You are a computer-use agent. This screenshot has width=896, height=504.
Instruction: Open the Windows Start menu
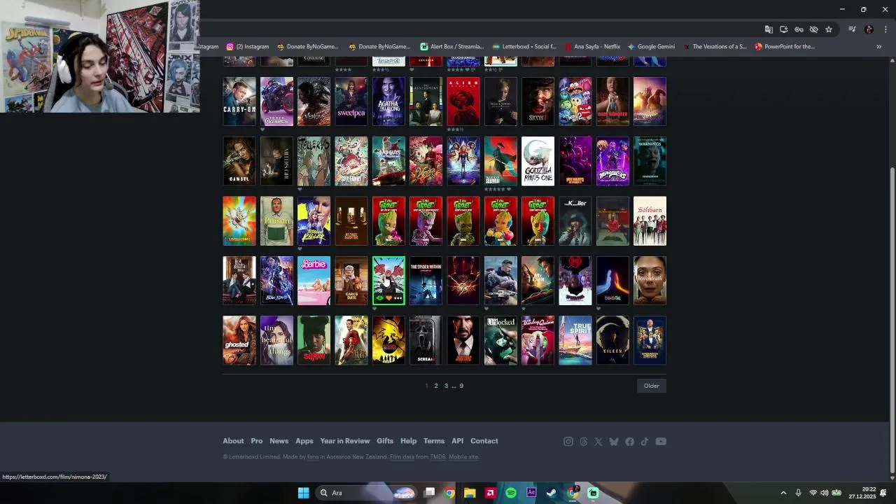point(303,493)
